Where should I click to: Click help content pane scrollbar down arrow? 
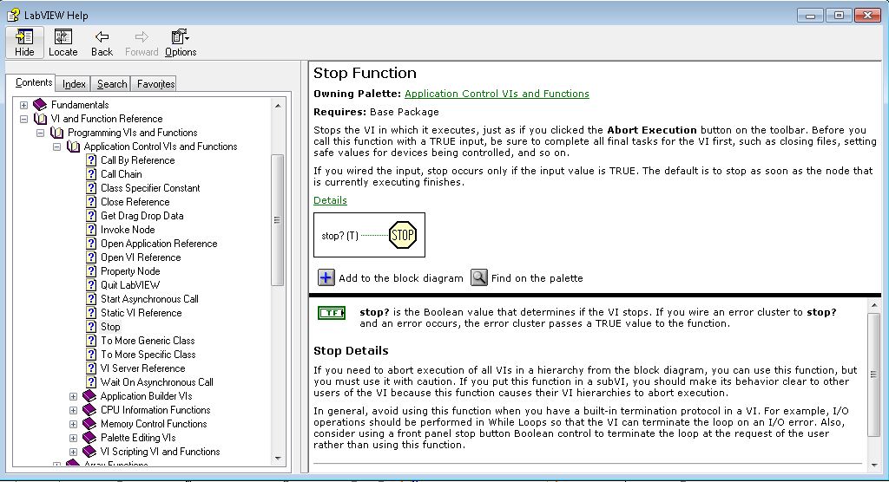coord(873,465)
